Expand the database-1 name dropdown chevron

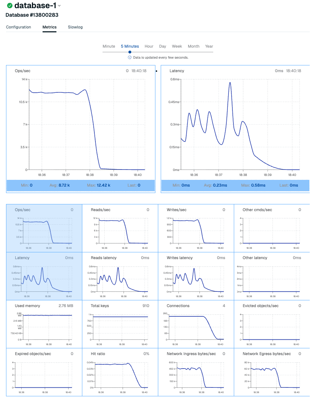pos(59,6)
